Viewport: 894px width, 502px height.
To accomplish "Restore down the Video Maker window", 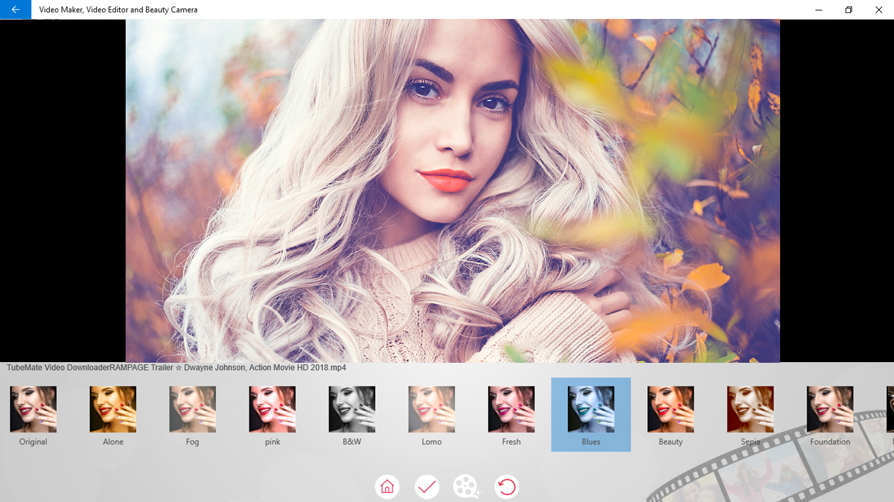I will (849, 10).
